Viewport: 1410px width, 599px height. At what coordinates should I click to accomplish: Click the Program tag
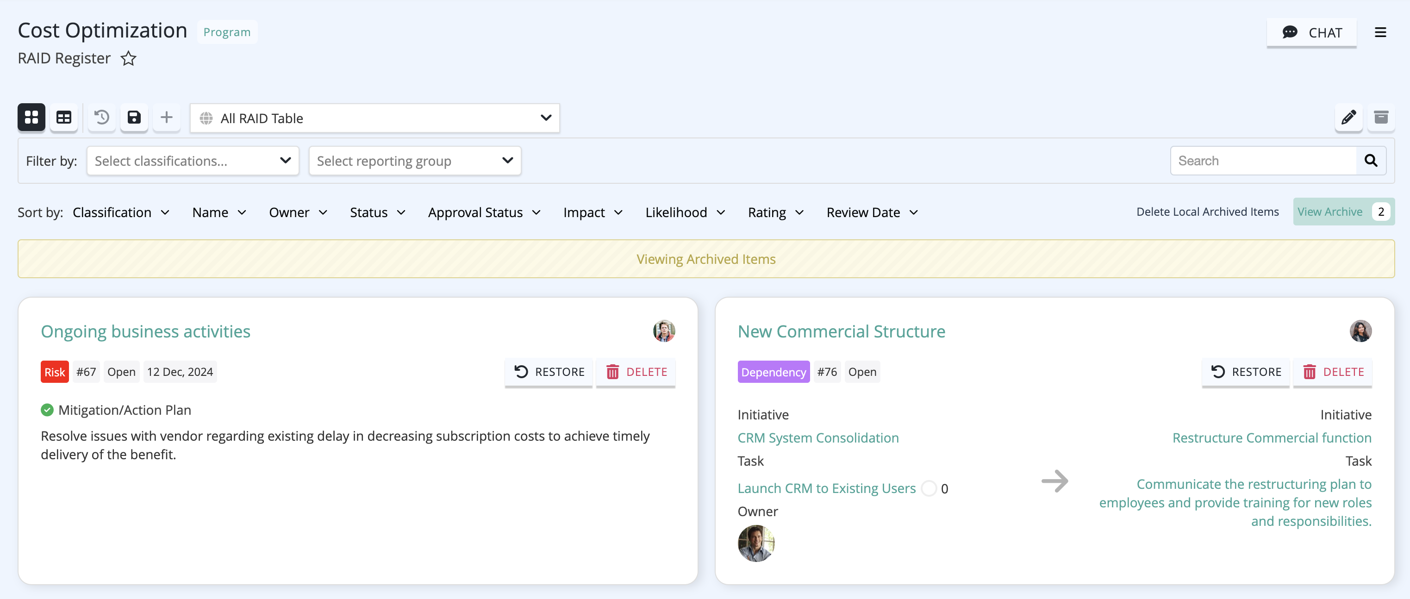pos(227,32)
